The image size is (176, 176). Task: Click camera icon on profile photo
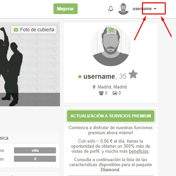(112, 30)
